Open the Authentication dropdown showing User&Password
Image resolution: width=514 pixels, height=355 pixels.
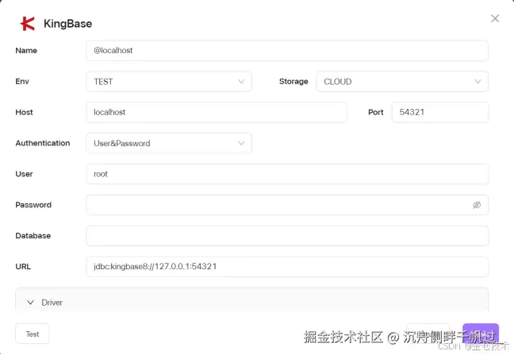[169, 144]
